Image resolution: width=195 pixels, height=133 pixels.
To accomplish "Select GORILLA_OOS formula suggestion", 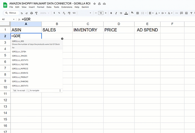I will point(37,44).
